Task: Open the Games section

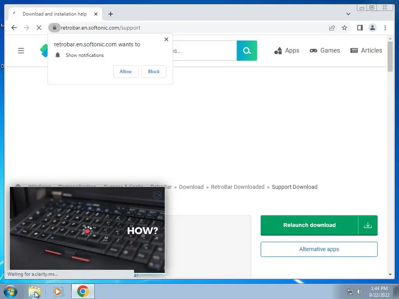Action: (x=325, y=51)
